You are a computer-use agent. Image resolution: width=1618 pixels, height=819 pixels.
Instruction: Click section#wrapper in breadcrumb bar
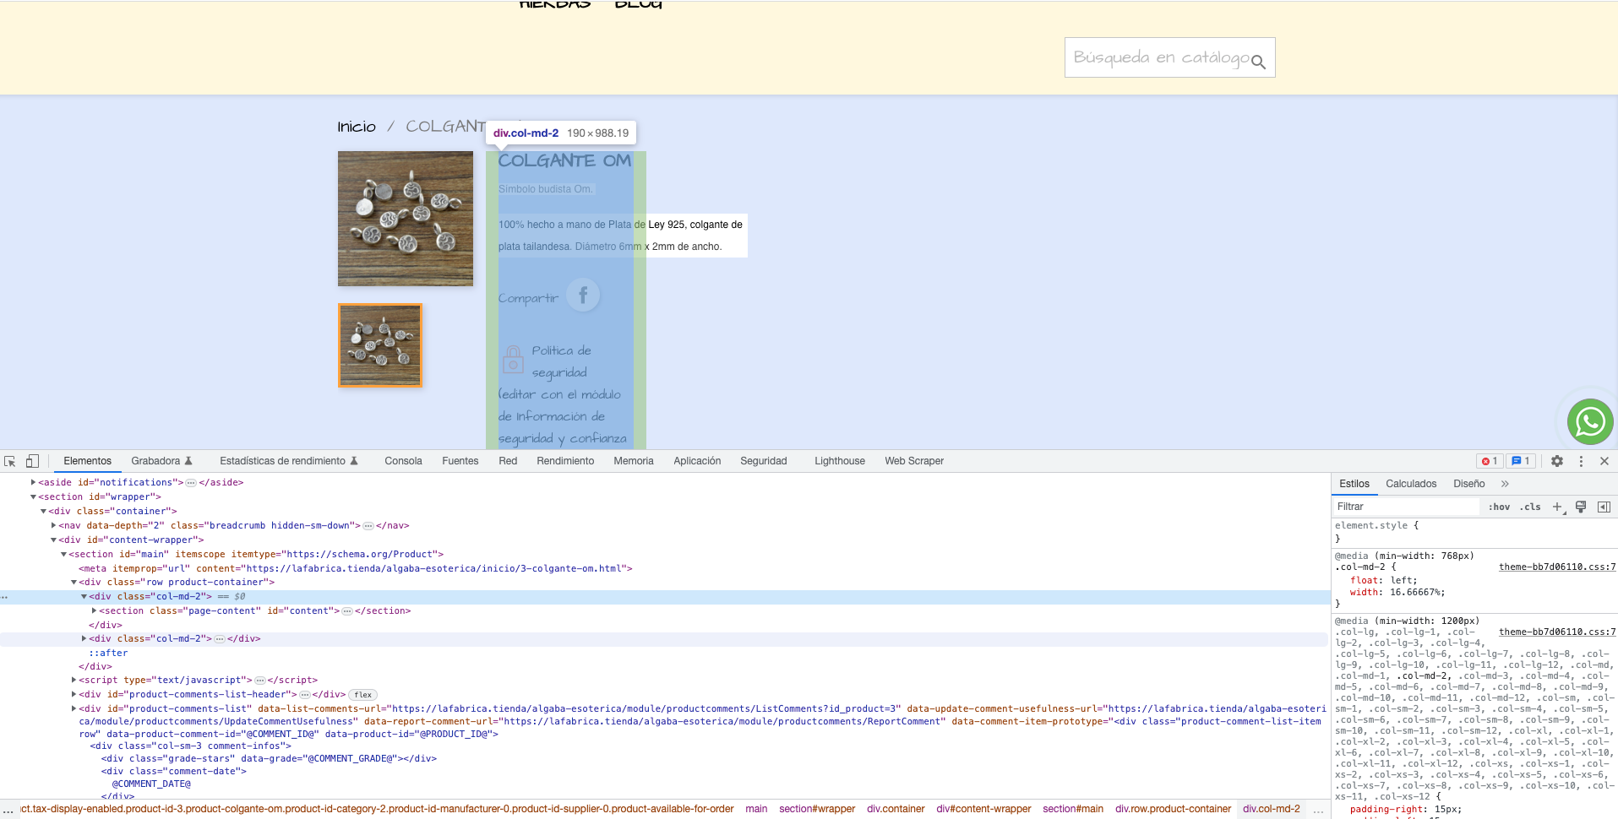(x=817, y=809)
